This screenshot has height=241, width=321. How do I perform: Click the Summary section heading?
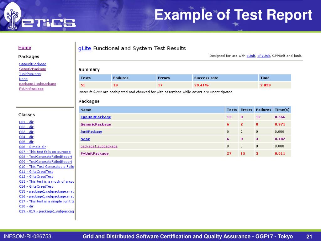click(x=89, y=70)
